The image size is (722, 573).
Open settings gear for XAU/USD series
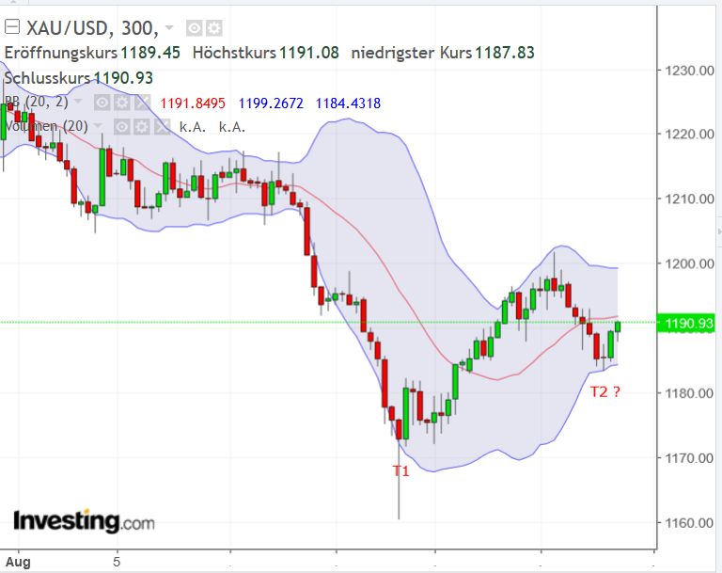[x=213, y=28]
